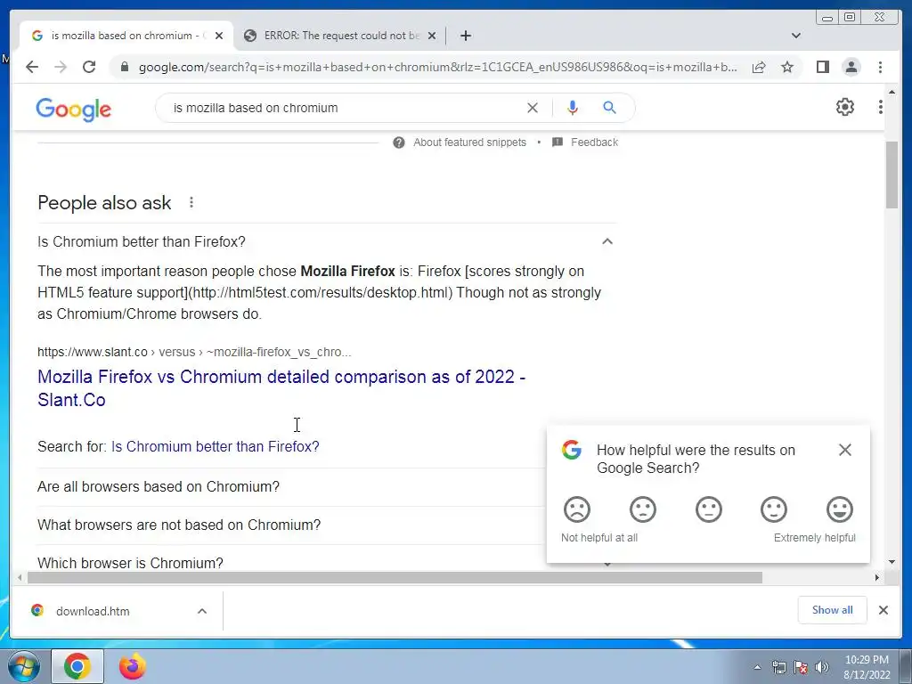Click into the Google search box
Screen dimensions: 912x684
[343, 108]
